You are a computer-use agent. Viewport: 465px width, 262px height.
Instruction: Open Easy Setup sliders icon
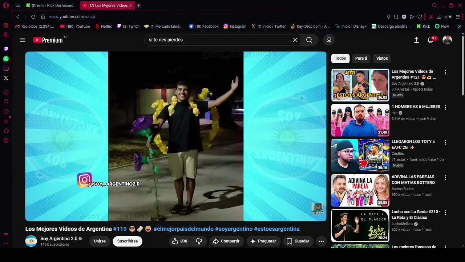tap(458, 17)
